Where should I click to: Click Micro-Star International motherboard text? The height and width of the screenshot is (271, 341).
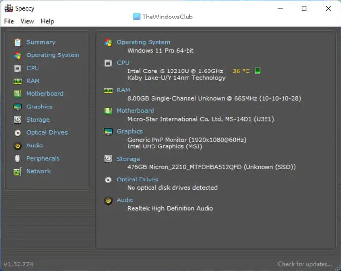201,119
